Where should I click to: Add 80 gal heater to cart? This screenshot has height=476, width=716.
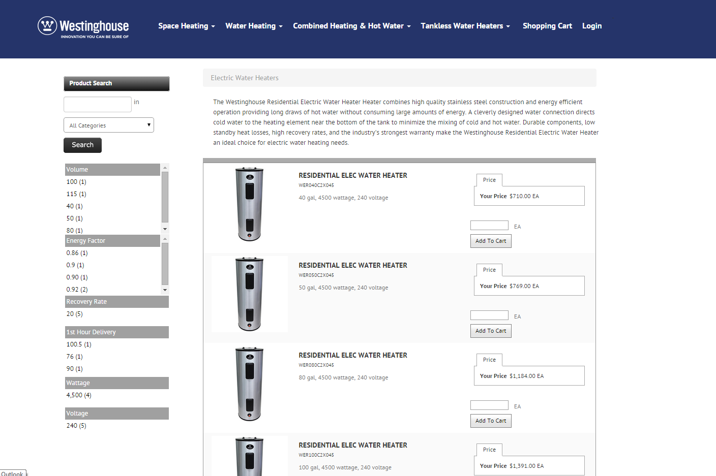coord(491,421)
